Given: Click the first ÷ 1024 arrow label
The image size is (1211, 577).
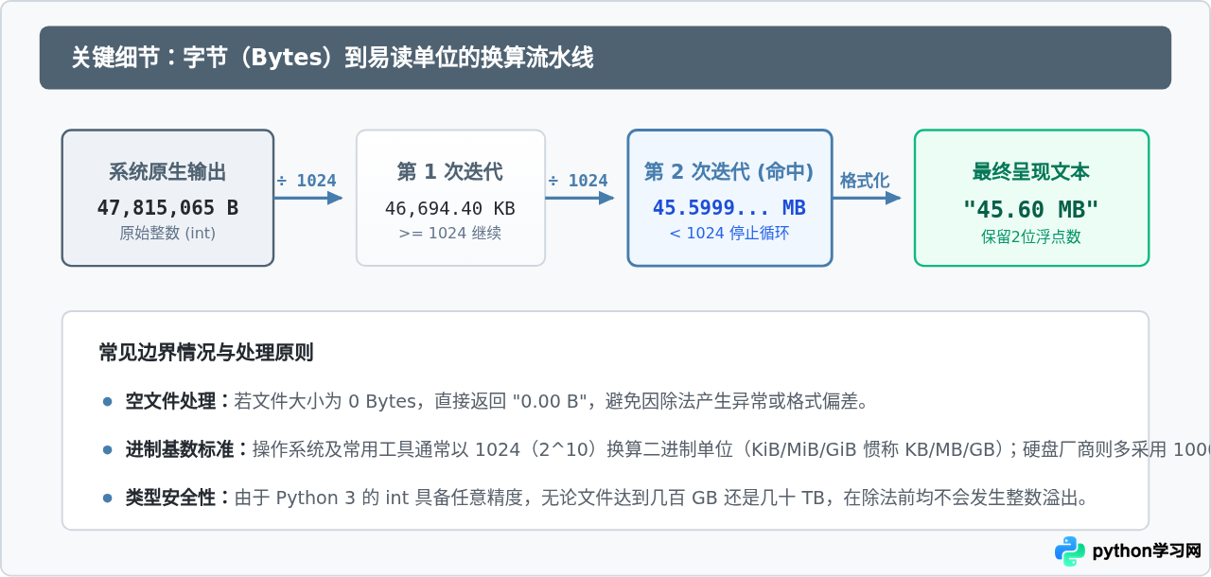Looking at the screenshot, I should click(307, 181).
